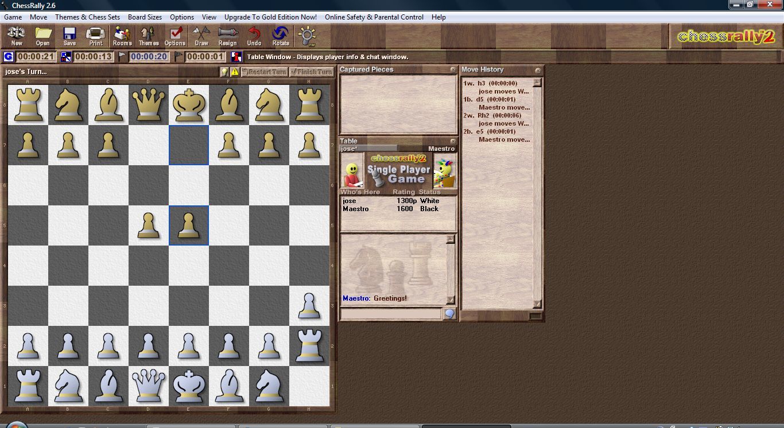Open the Rooms window
The width and height of the screenshot is (784, 428).
[x=122, y=36]
